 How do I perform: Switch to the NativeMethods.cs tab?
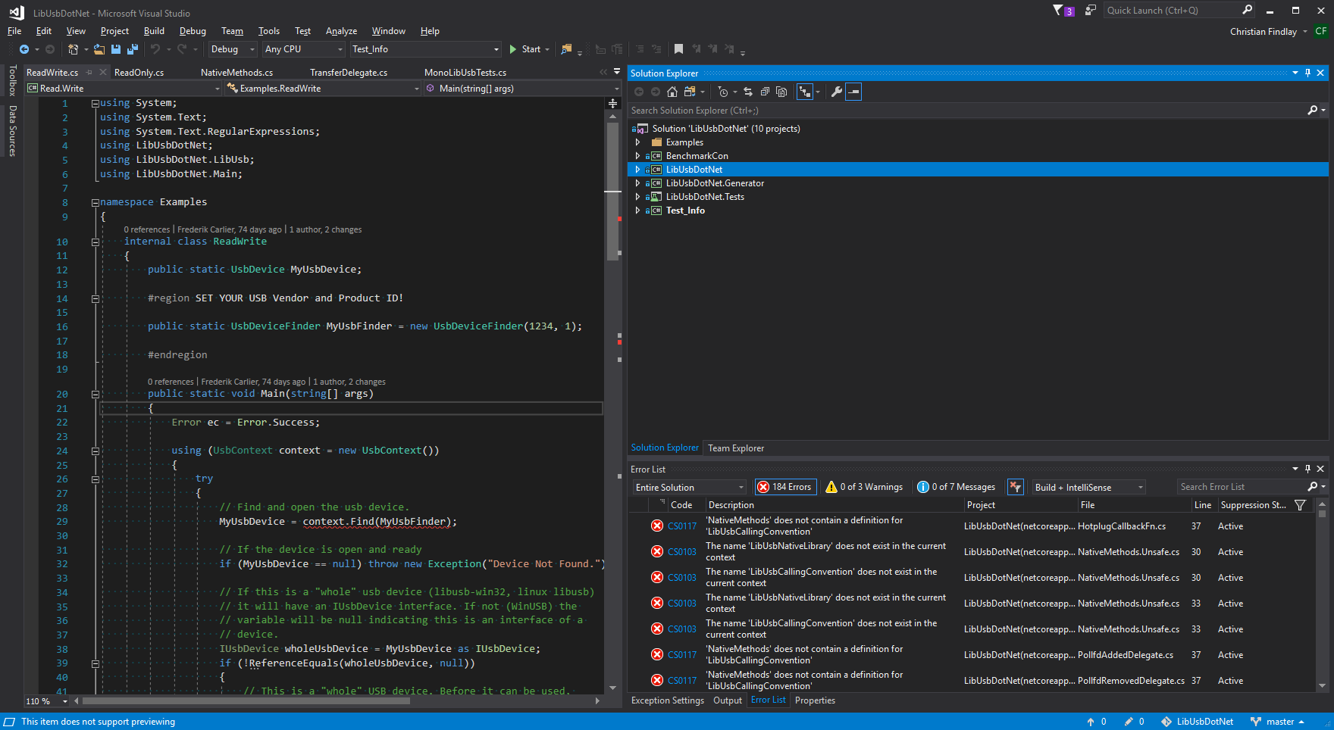[x=236, y=73]
